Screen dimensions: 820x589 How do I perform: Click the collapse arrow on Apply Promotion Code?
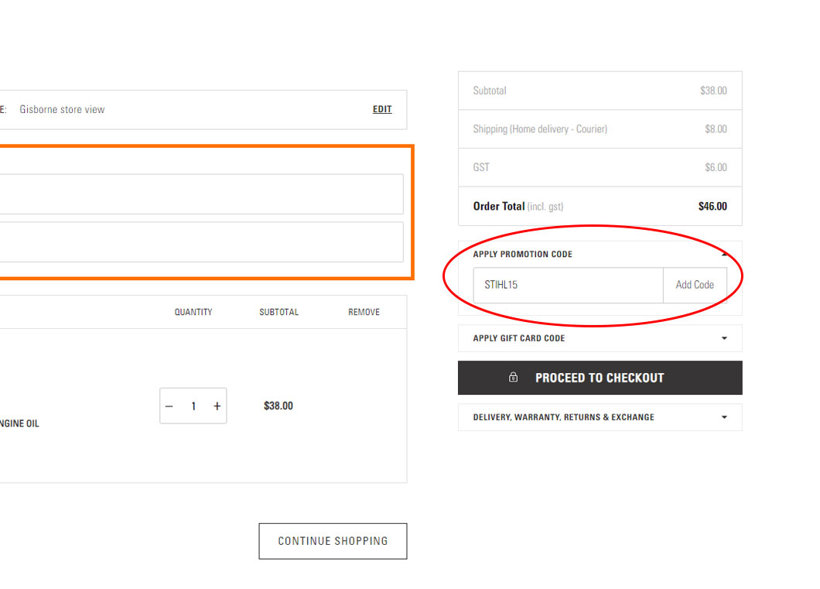tap(724, 253)
